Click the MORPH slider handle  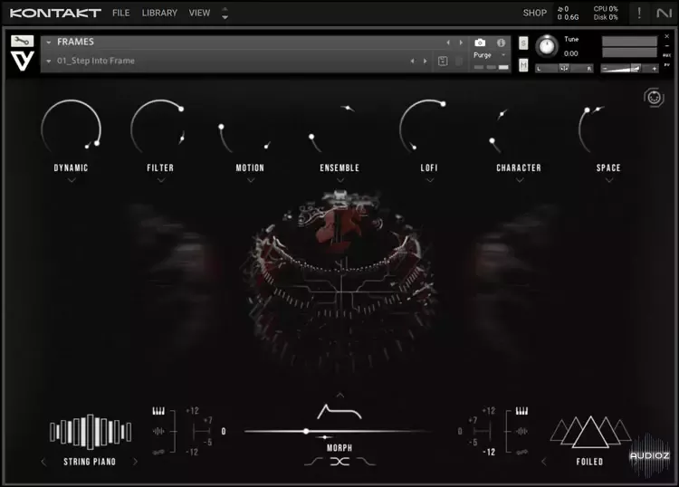coord(306,431)
